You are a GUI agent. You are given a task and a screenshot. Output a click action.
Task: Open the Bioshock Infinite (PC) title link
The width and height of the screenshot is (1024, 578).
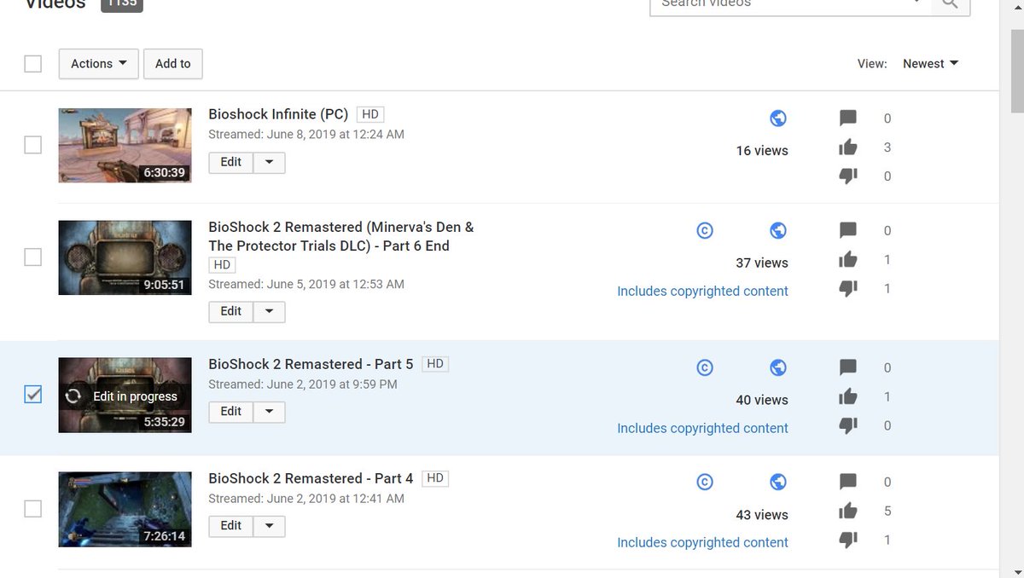278,113
